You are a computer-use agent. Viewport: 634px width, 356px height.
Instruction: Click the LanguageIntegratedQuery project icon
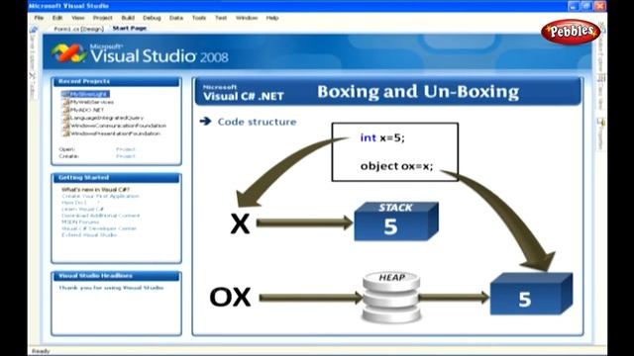coord(65,118)
